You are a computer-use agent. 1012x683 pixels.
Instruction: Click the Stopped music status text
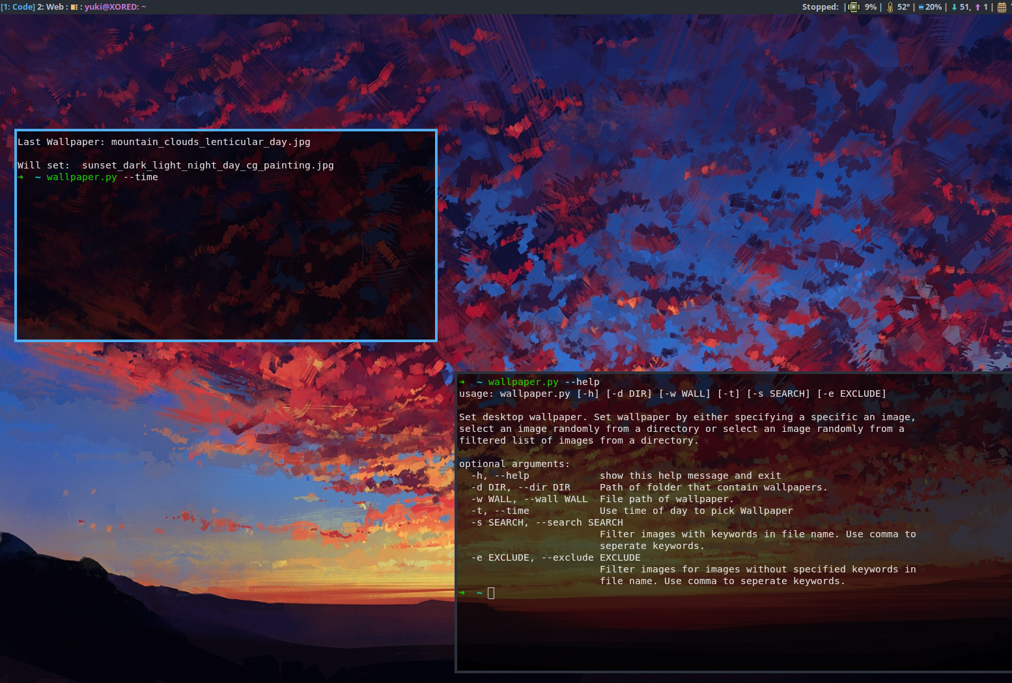pos(820,7)
